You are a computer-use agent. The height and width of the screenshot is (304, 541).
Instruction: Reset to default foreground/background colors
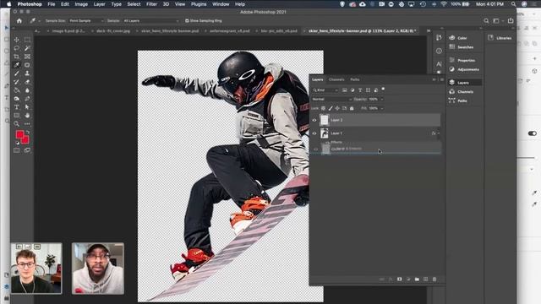coord(17,143)
